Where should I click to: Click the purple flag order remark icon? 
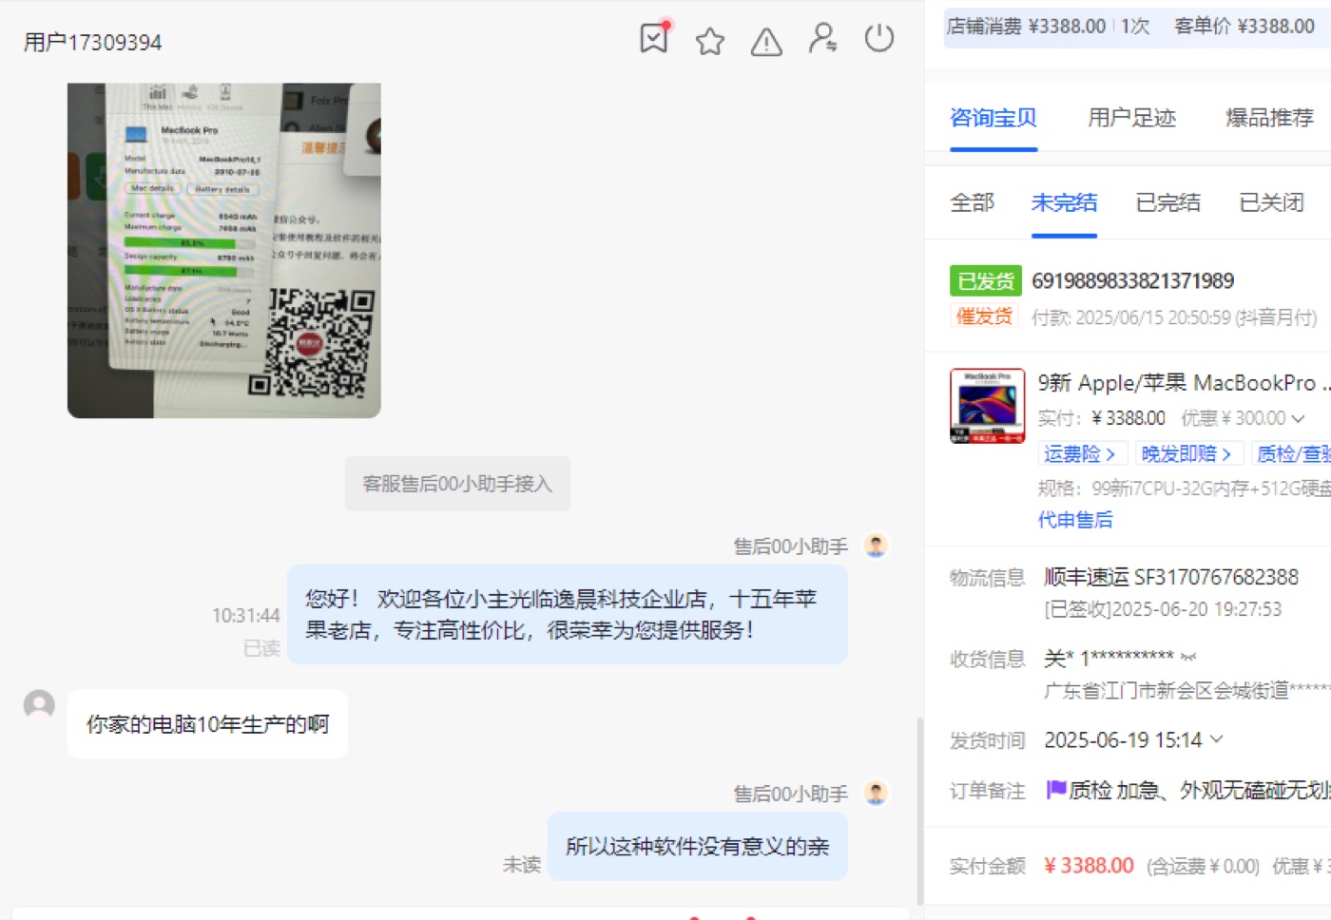tap(1055, 790)
